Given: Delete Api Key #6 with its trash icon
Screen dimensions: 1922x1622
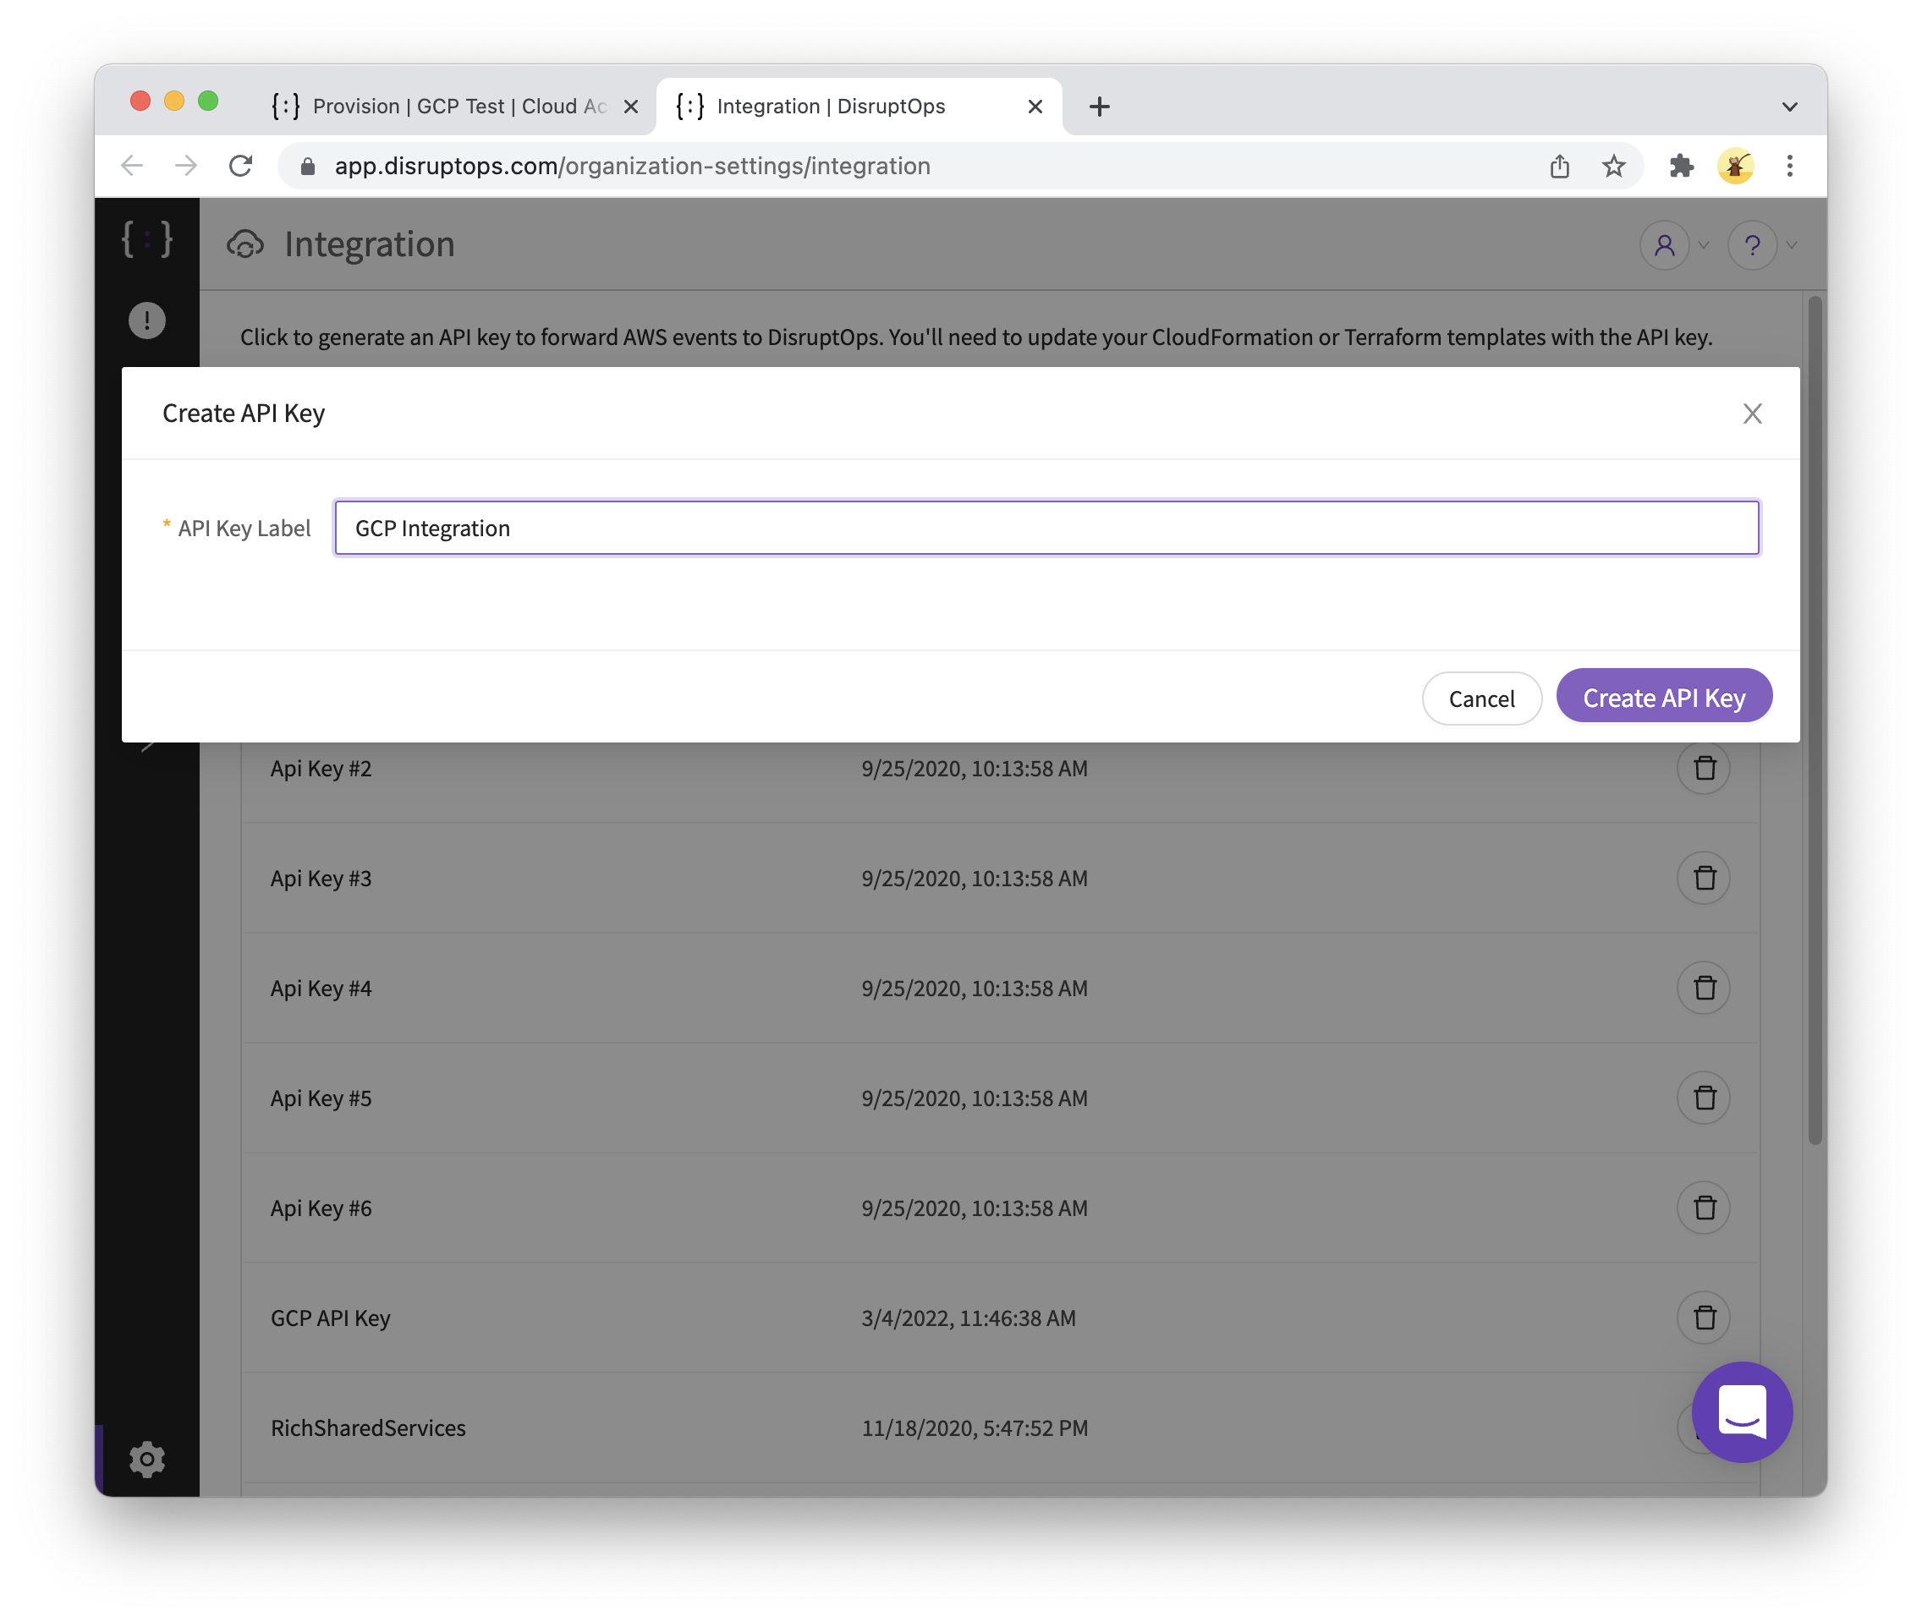Looking at the screenshot, I should click(x=1704, y=1208).
